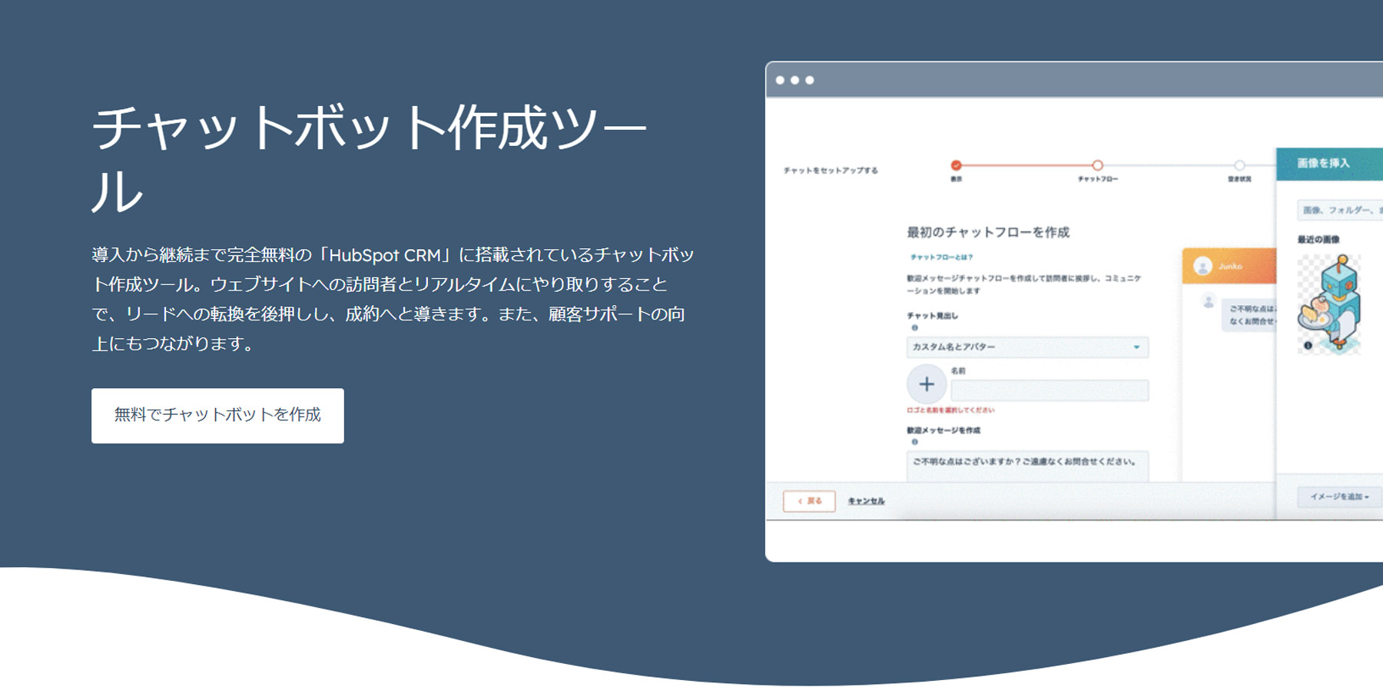Click the 画像、フォルダー search field
Viewport: 1383px width, 697px height.
click(1340, 210)
